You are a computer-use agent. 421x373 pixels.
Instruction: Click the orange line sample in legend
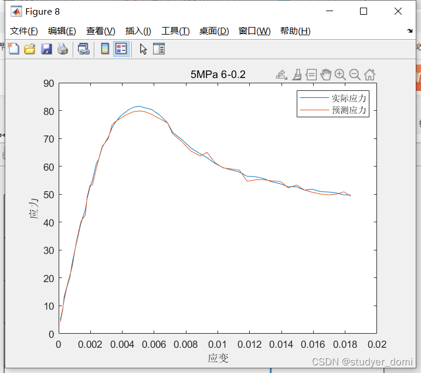pos(314,110)
